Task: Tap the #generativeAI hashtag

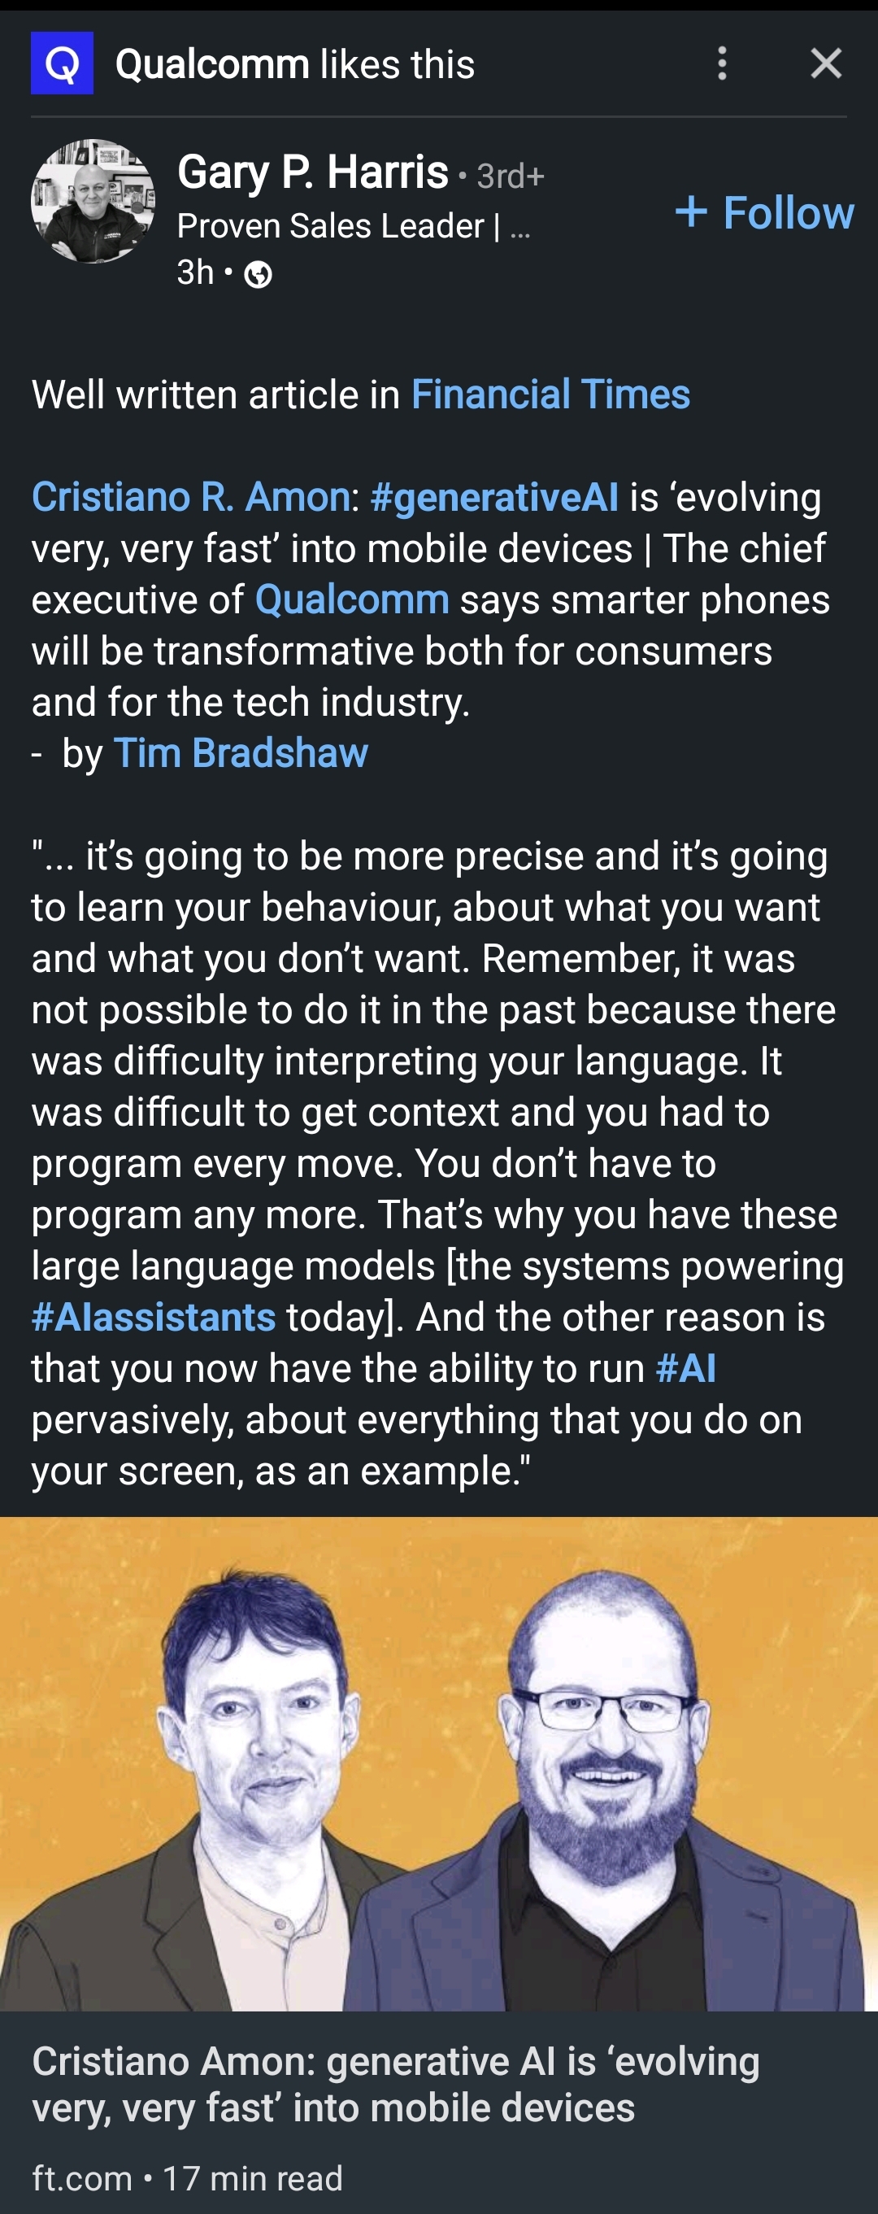Action: (494, 497)
